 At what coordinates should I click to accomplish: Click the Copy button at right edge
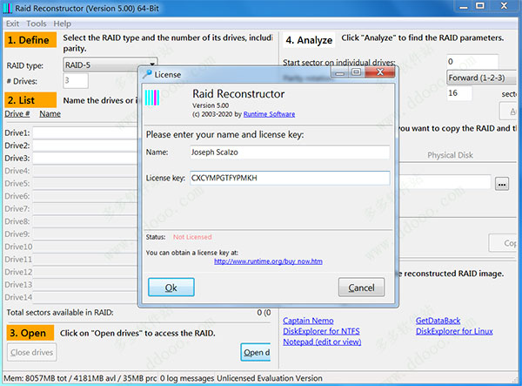pyautogui.click(x=504, y=243)
